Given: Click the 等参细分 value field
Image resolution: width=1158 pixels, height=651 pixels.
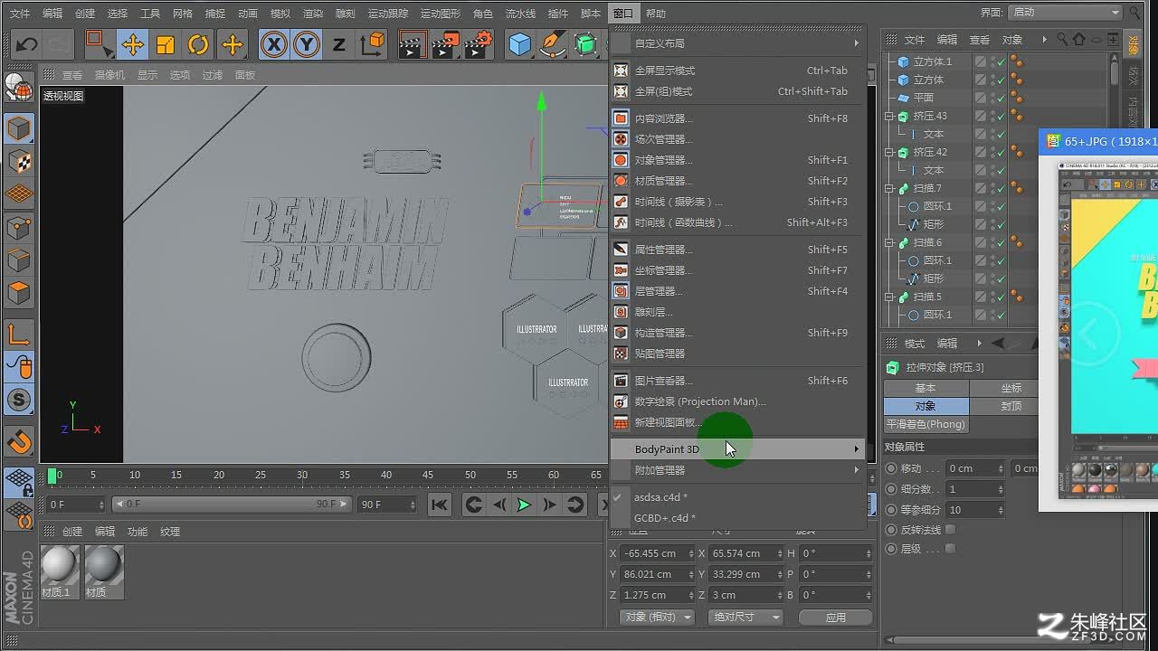Looking at the screenshot, I should coord(975,510).
